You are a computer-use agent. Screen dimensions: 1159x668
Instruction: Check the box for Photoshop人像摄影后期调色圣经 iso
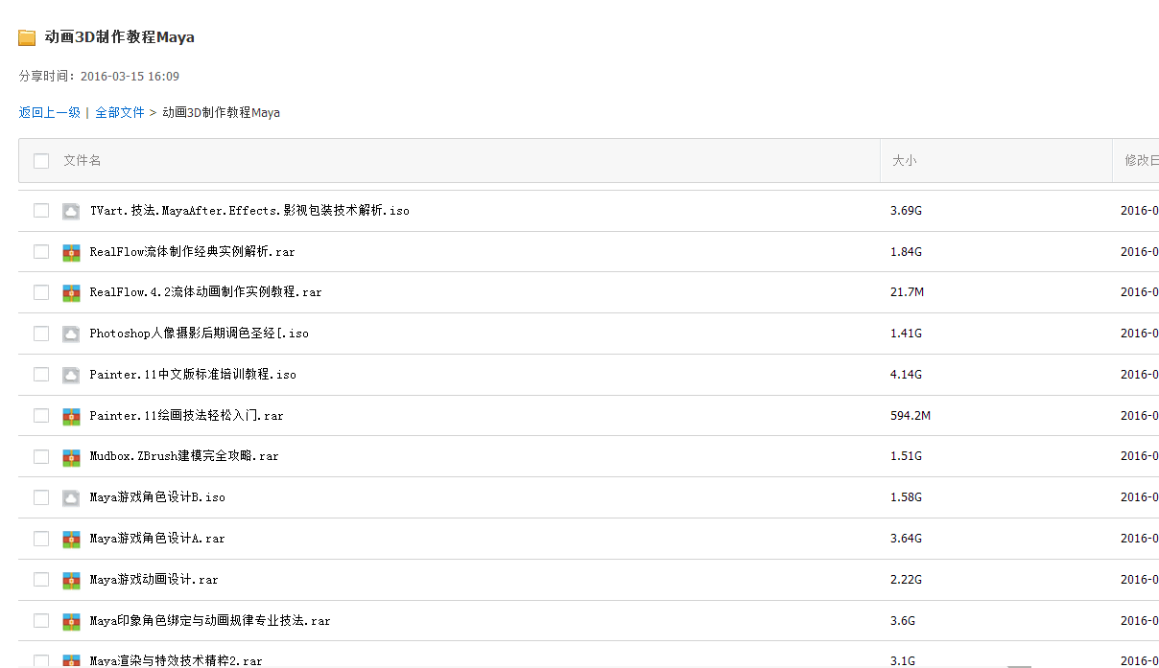tap(41, 334)
